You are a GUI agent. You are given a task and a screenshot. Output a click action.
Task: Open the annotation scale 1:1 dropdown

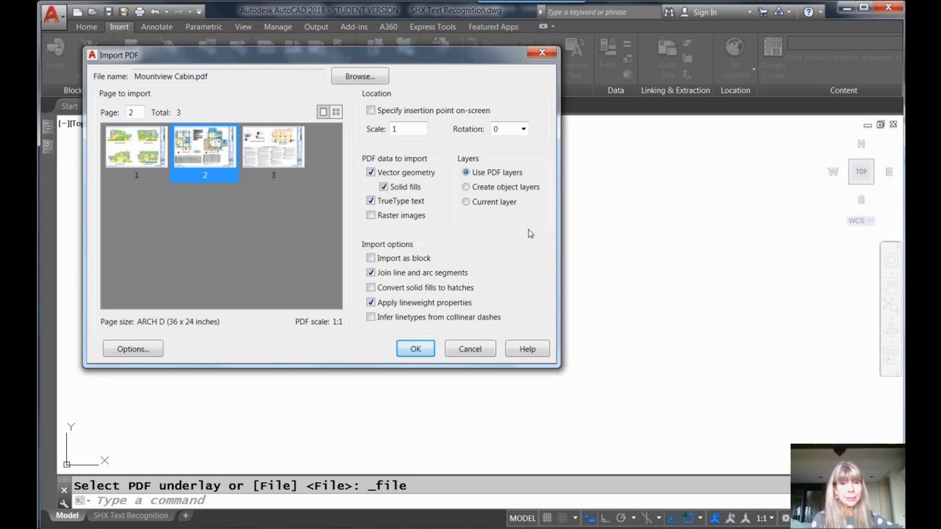[765, 518]
